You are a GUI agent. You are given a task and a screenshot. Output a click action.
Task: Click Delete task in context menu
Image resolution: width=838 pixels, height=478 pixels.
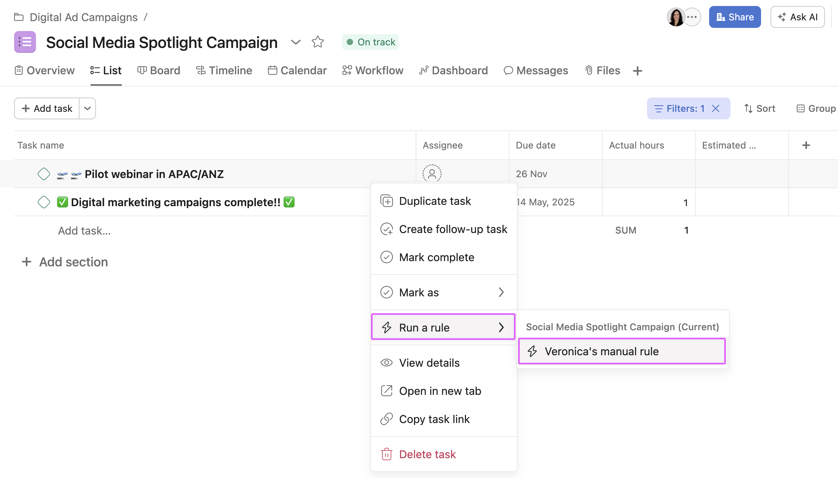(x=427, y=454)
